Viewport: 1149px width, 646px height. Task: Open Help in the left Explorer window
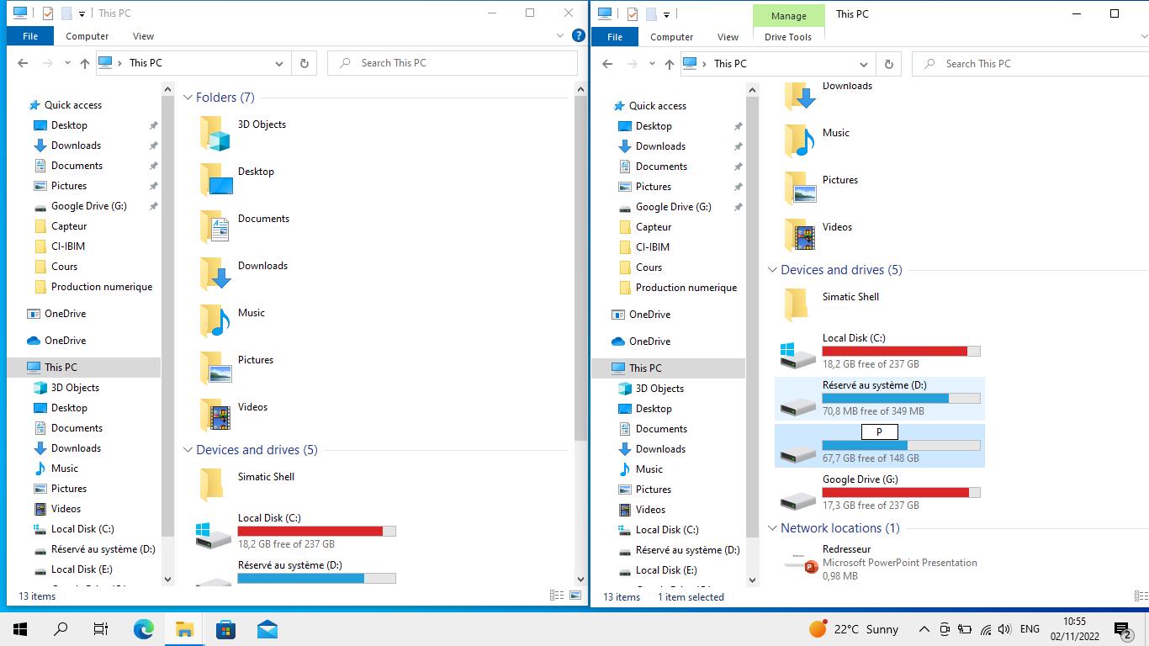[x=578, y=36]
